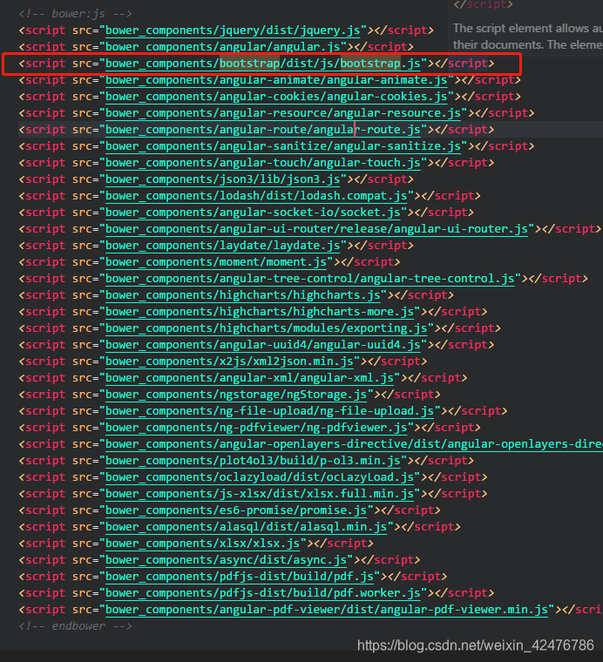Click the pdfjs-dist build/pdf.js path
The height and width of the screenshot is (662, 603).
[240, 577]
